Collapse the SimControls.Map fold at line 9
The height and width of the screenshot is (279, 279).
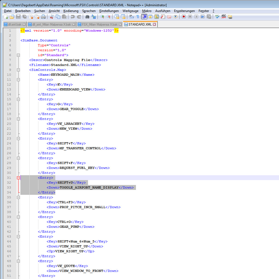19,70
